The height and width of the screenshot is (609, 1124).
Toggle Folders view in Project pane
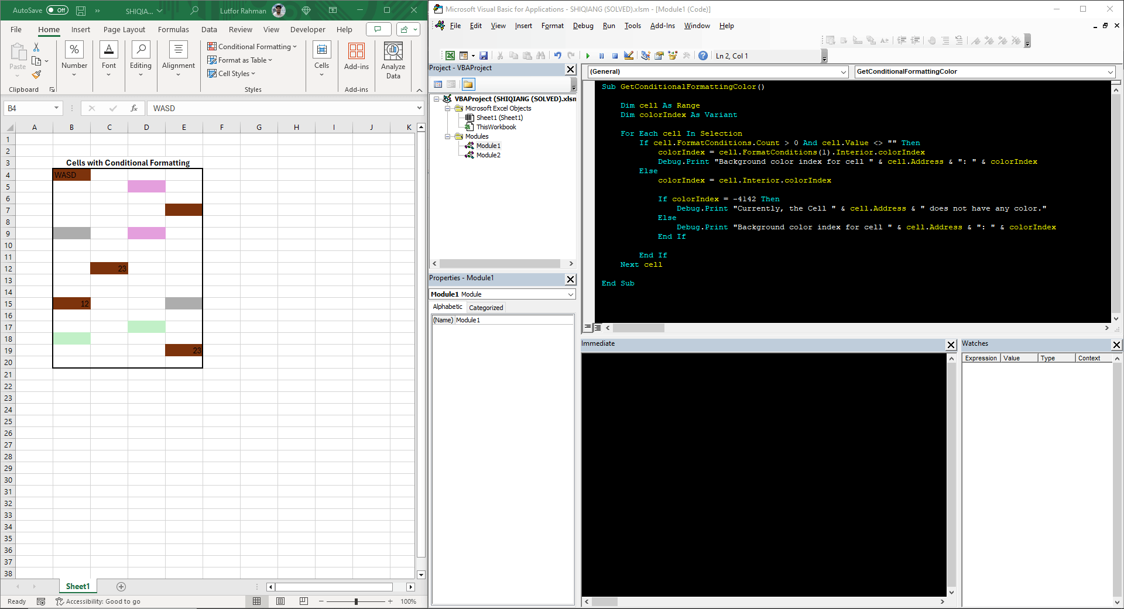[468, 85]
